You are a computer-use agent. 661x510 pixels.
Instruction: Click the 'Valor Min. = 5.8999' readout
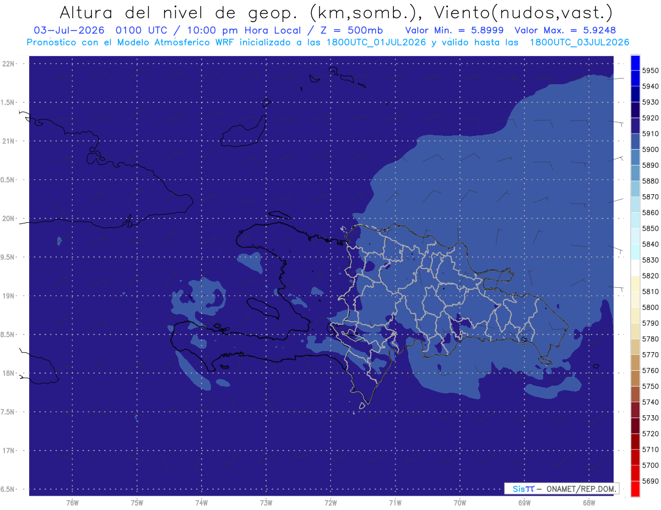(x=454, y=30)
